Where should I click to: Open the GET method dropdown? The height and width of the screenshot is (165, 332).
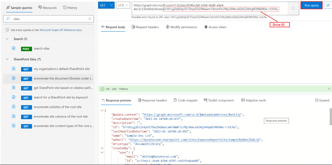pyautogui.click(x=106, y=5)
